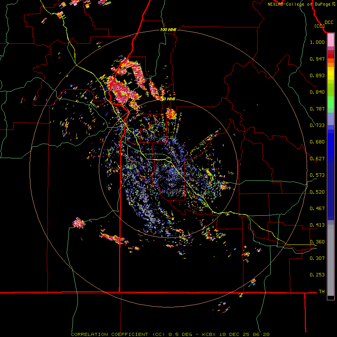Click the [CC] units label
The image size is (337, 337).
(320, 26)
